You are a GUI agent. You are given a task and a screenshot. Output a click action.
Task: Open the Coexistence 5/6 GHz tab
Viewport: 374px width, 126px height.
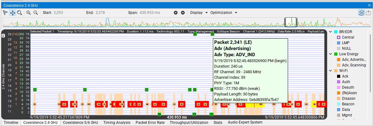coord(80,123)
